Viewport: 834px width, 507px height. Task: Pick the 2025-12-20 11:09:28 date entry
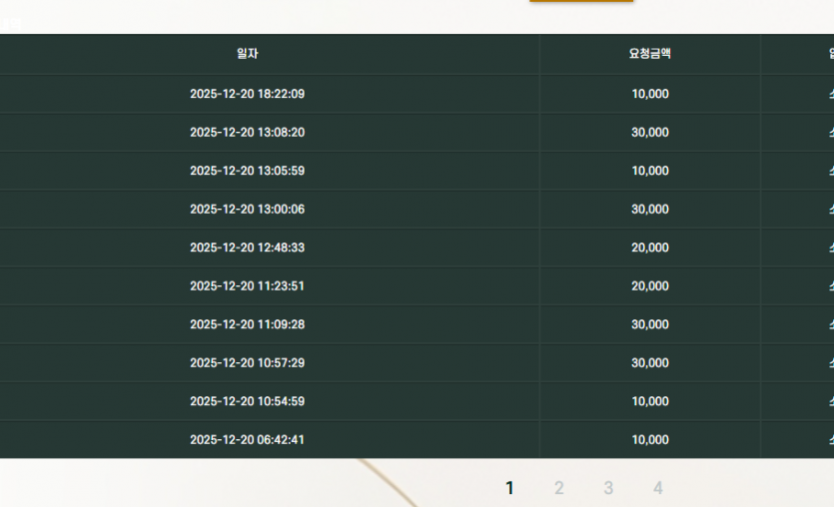(248, 324)
